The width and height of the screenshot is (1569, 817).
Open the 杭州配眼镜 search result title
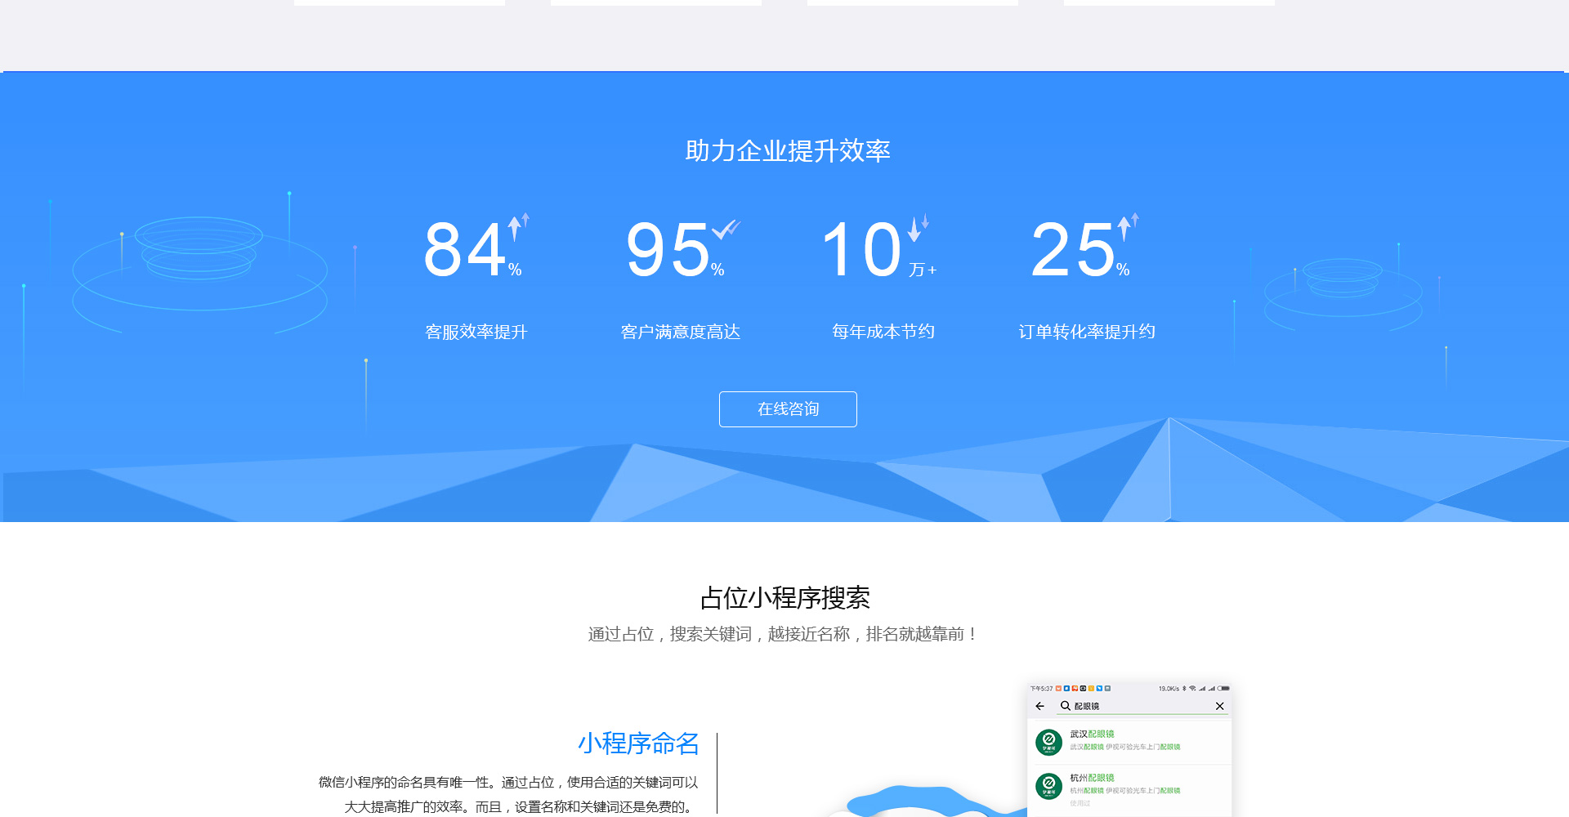pos(1092,778)
